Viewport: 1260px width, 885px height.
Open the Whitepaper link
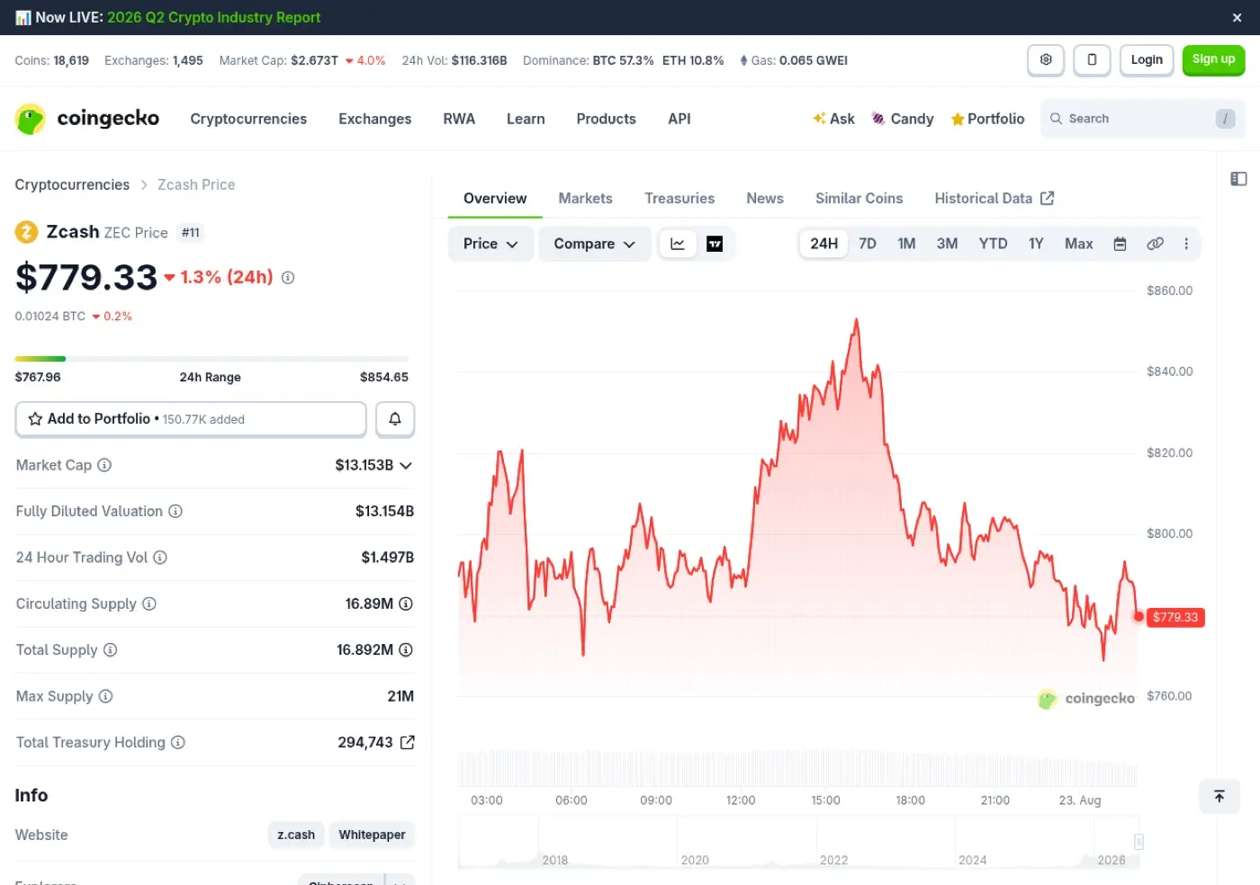(x=372, y=835)
